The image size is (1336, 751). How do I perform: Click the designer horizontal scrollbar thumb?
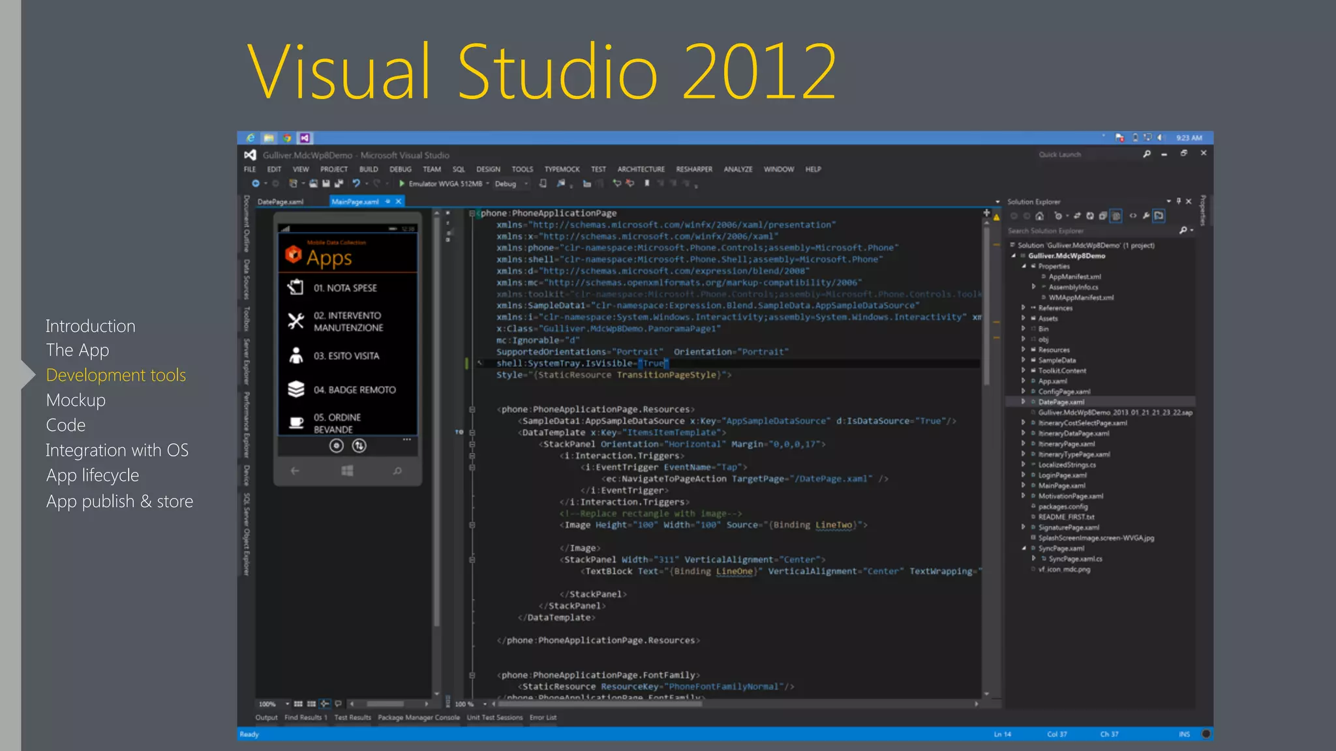(x=385, y=704)
